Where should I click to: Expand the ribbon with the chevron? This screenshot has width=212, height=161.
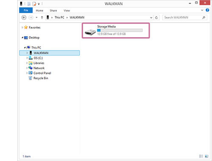click(202, 10)
